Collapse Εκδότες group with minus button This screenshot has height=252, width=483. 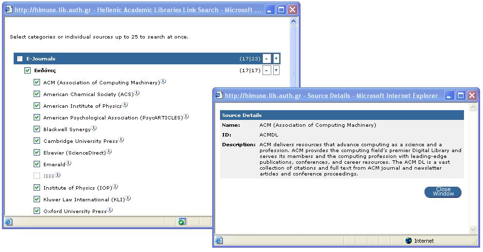267,71
